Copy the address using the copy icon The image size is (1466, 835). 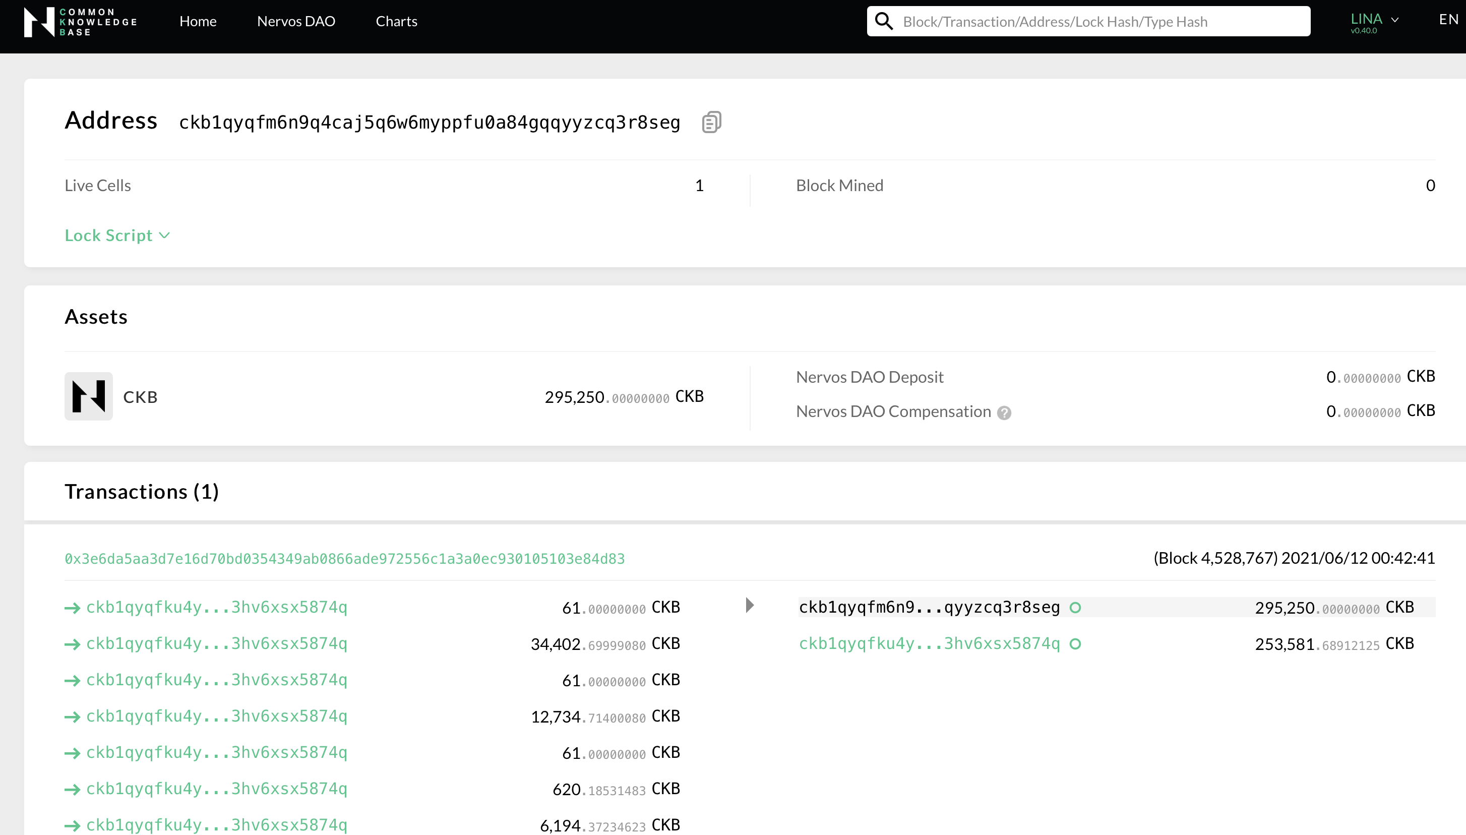click(x=711, y=122)
